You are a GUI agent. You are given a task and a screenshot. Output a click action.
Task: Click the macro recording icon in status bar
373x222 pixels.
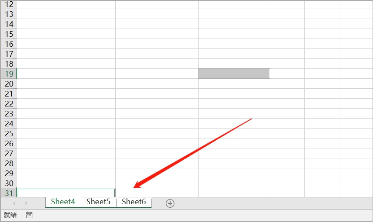(x=29, y=215)
